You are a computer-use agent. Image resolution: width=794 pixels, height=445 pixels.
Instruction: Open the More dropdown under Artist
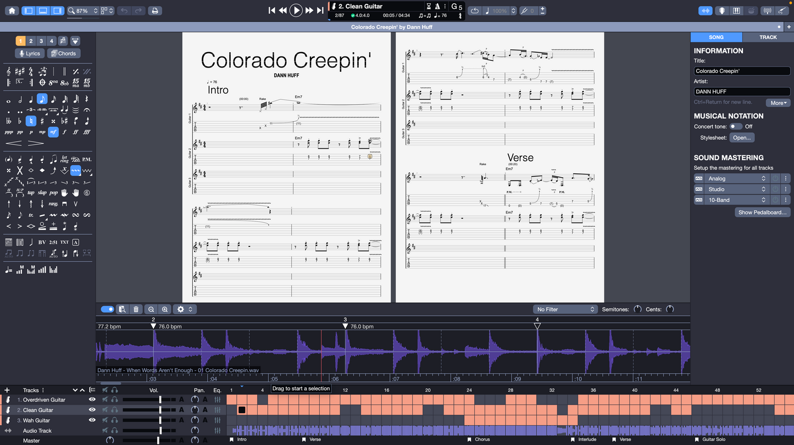[x=778, y=103]
